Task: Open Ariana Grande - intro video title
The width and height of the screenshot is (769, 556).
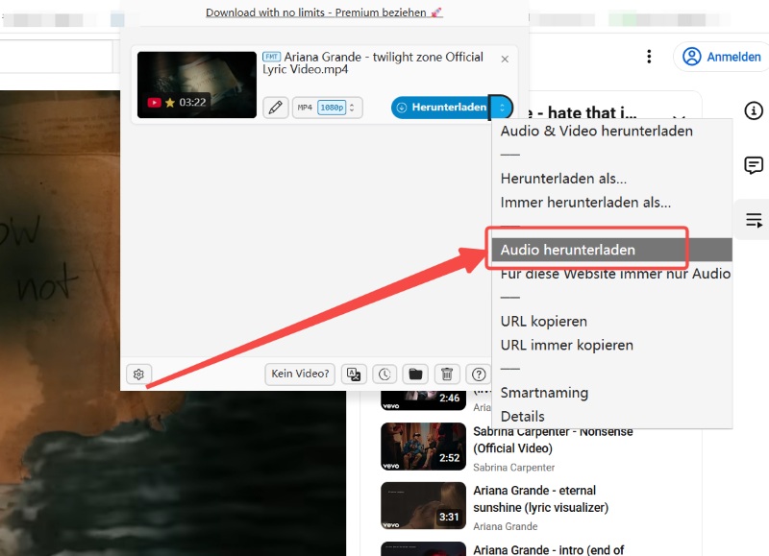Action: [548, 550]
